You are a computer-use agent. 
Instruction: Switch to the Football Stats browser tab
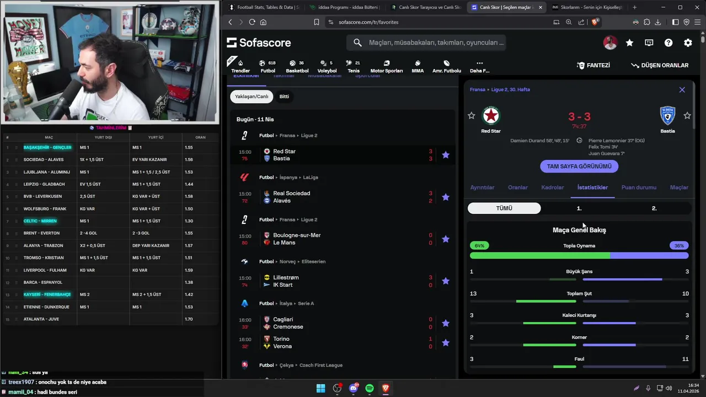click(264, 7)
